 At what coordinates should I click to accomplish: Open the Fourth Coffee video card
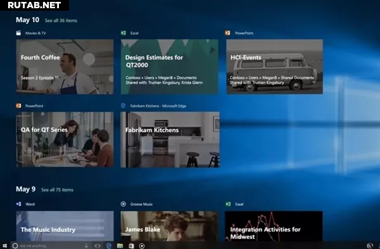[65, 66]
